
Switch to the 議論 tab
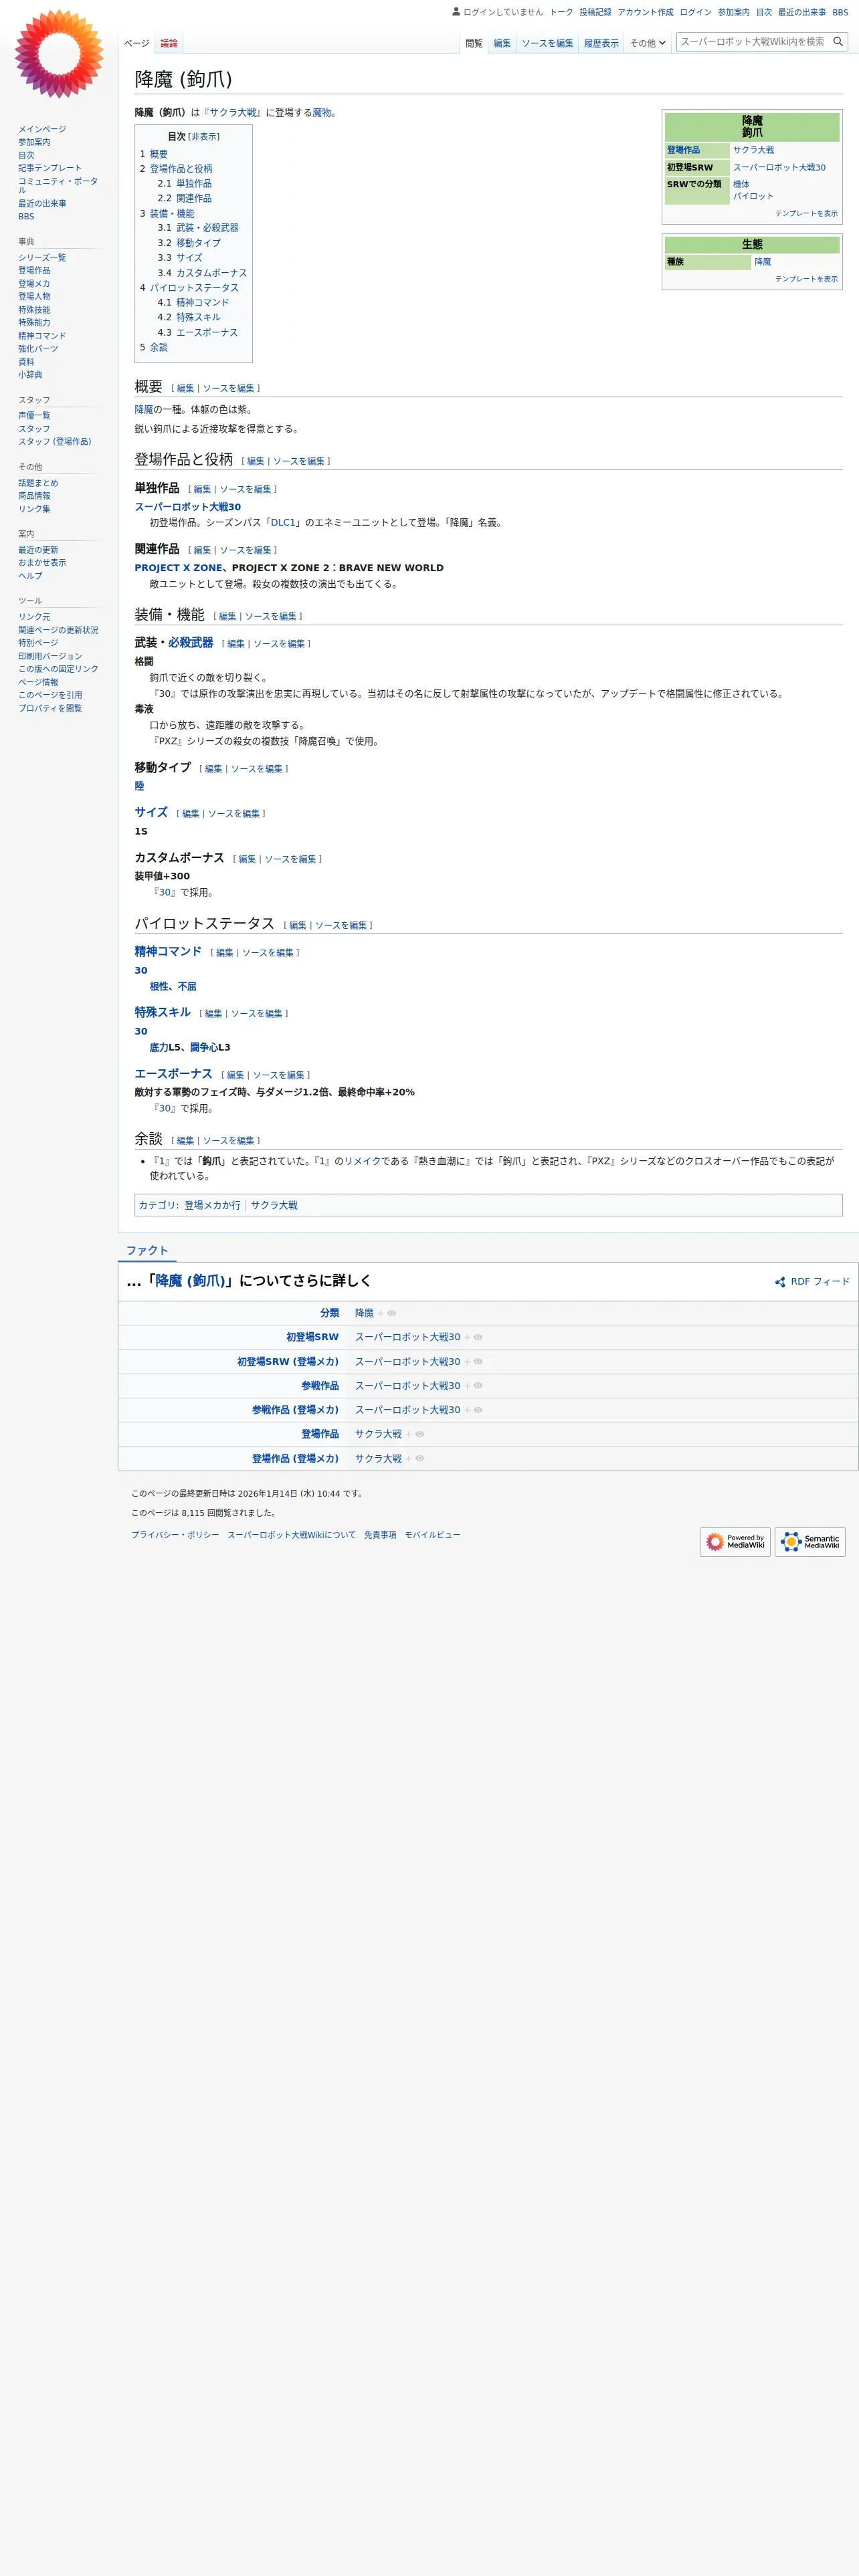169,43
